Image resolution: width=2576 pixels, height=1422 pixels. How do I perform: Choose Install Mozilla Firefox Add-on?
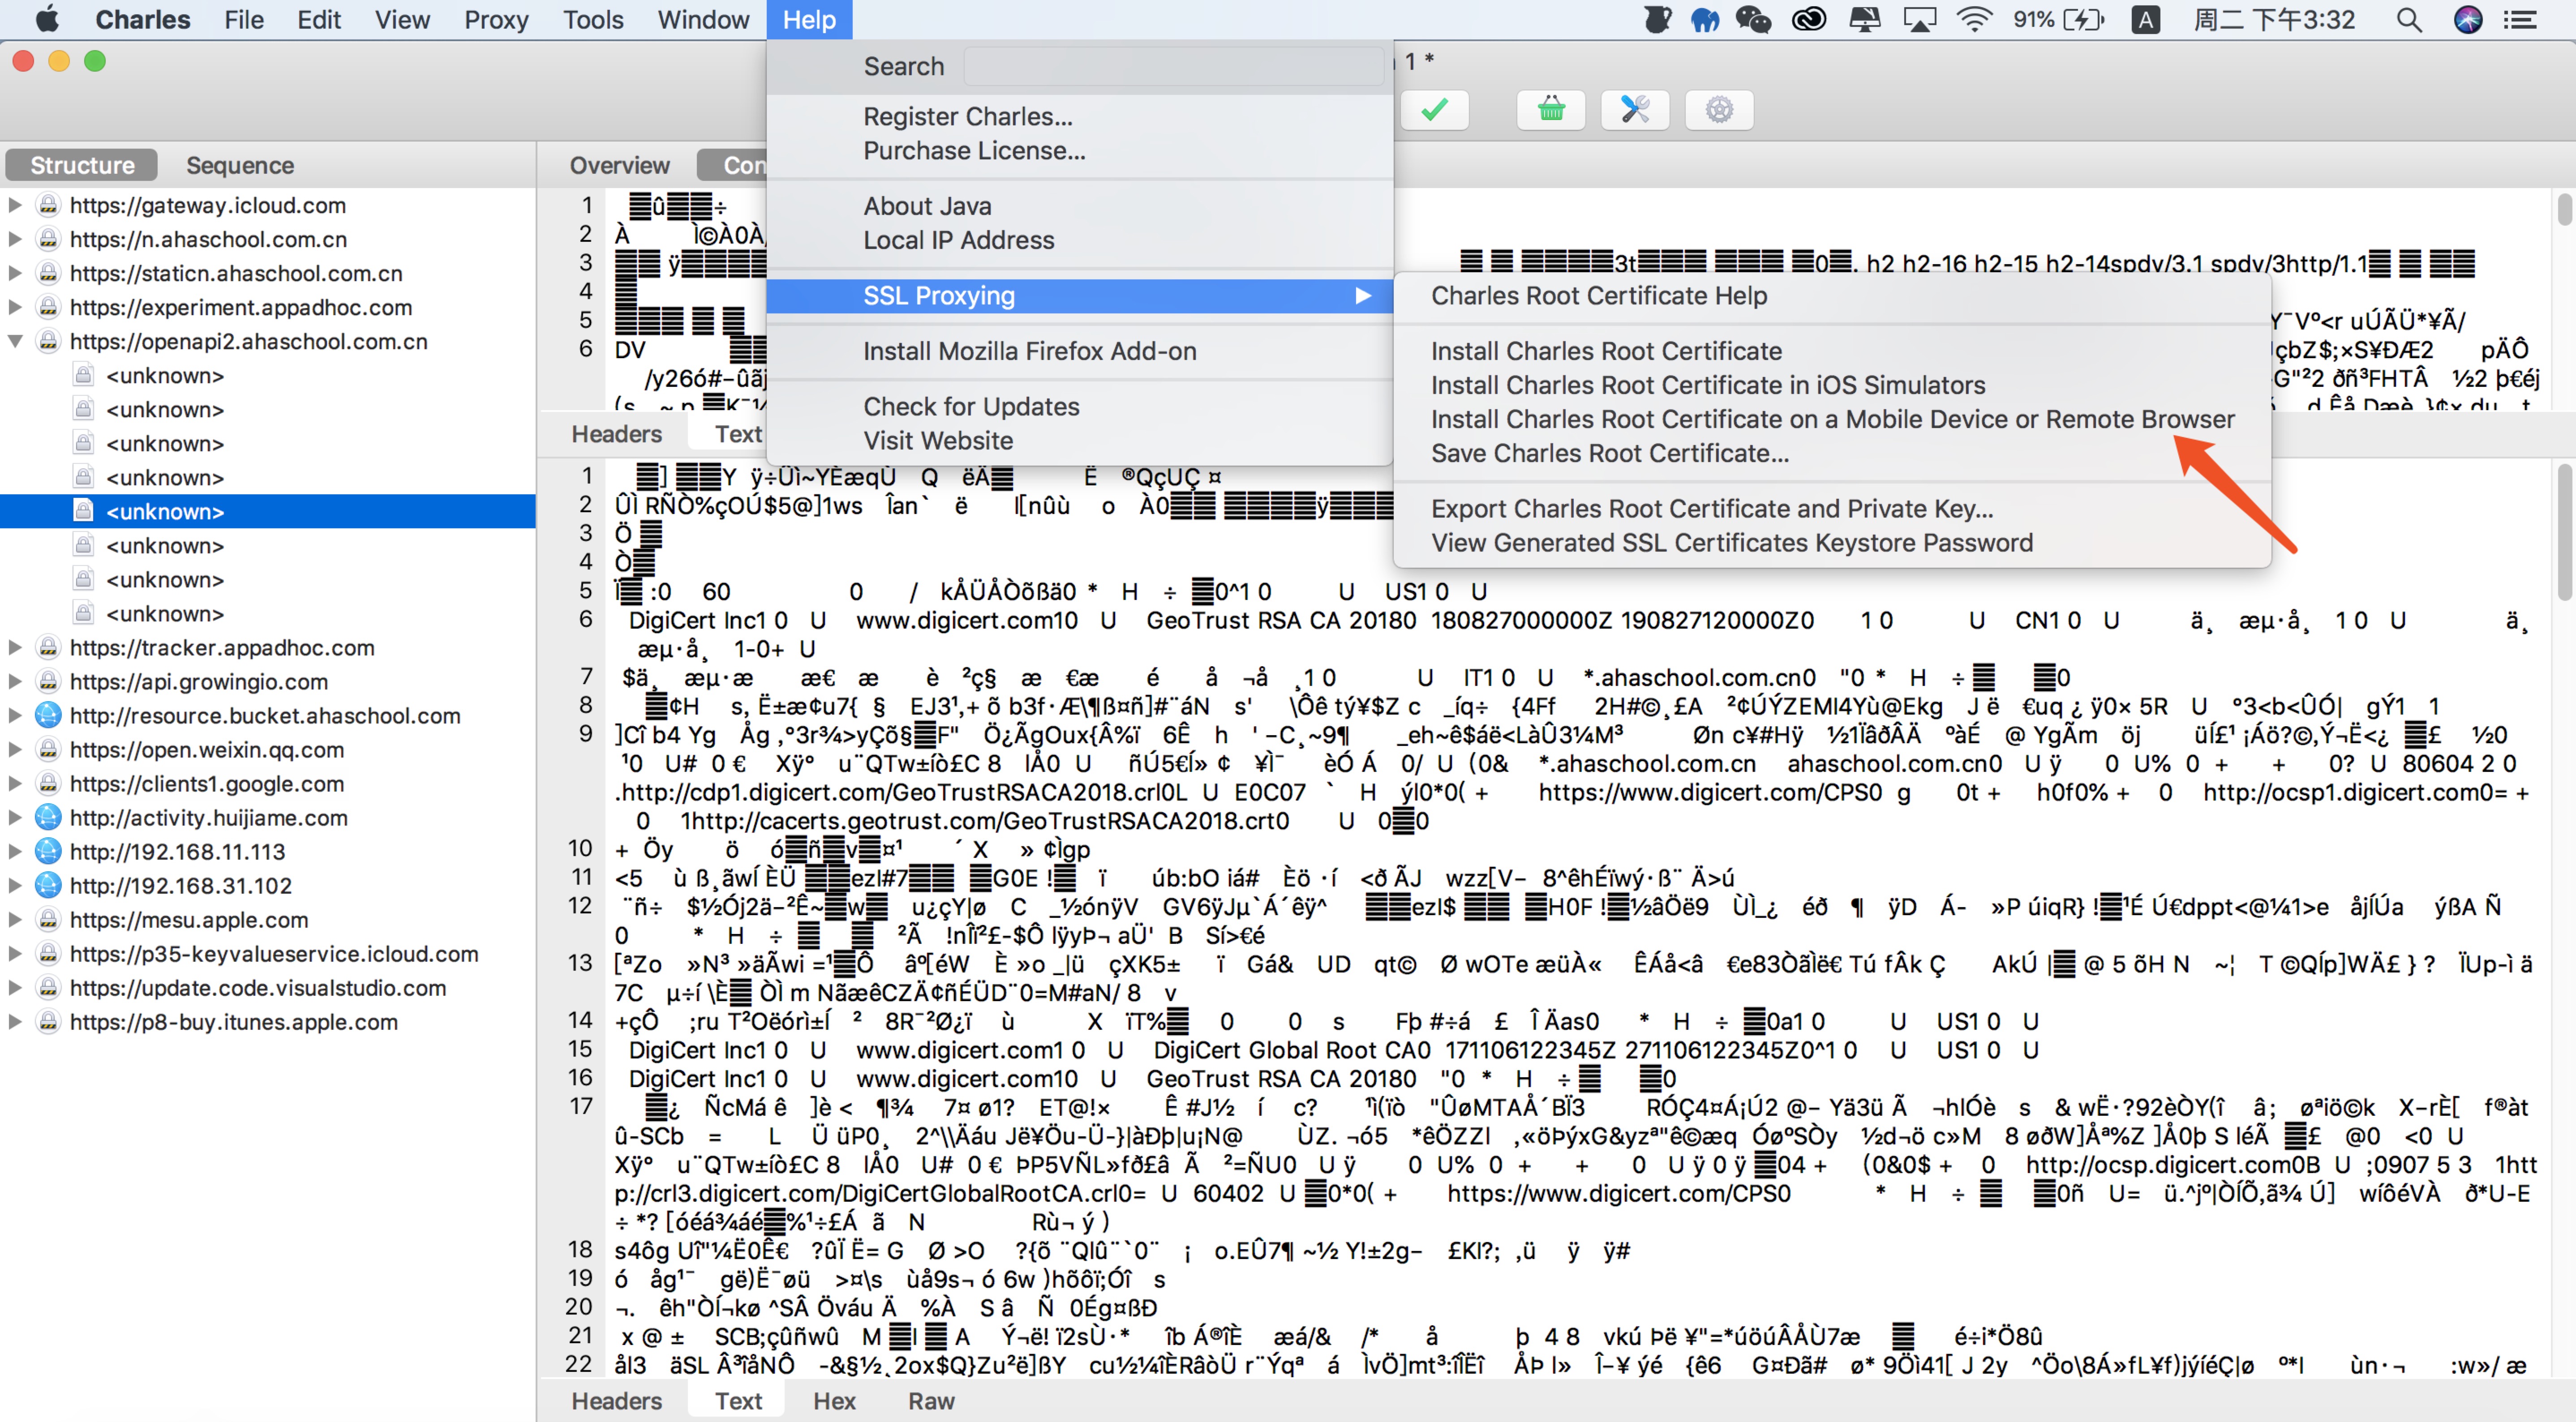1030,351
